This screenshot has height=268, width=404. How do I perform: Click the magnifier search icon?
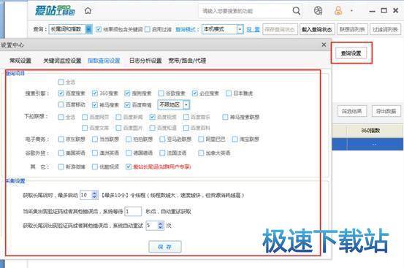[297, 11]
